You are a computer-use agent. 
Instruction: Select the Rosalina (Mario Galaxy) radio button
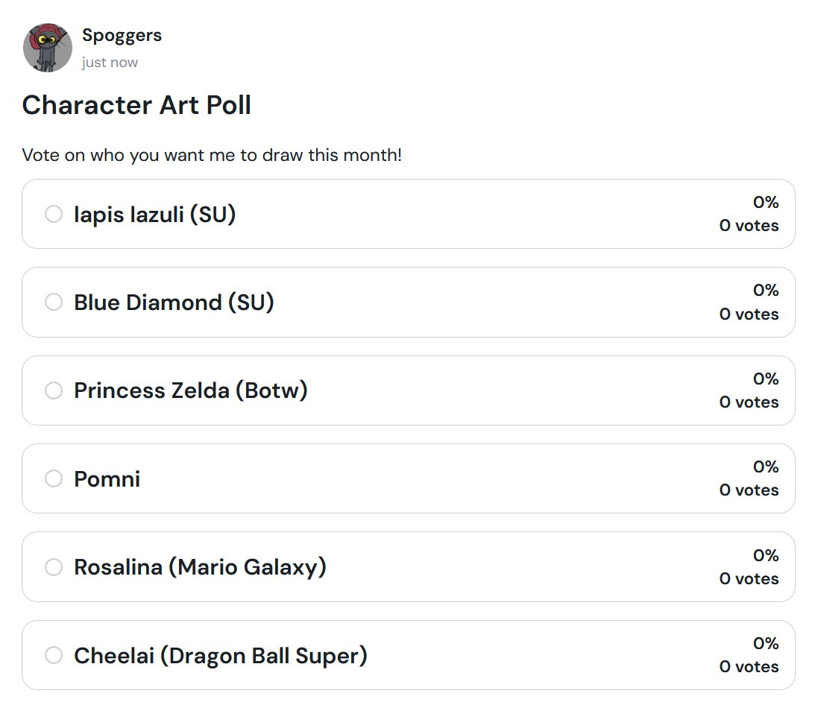[54, 567]
